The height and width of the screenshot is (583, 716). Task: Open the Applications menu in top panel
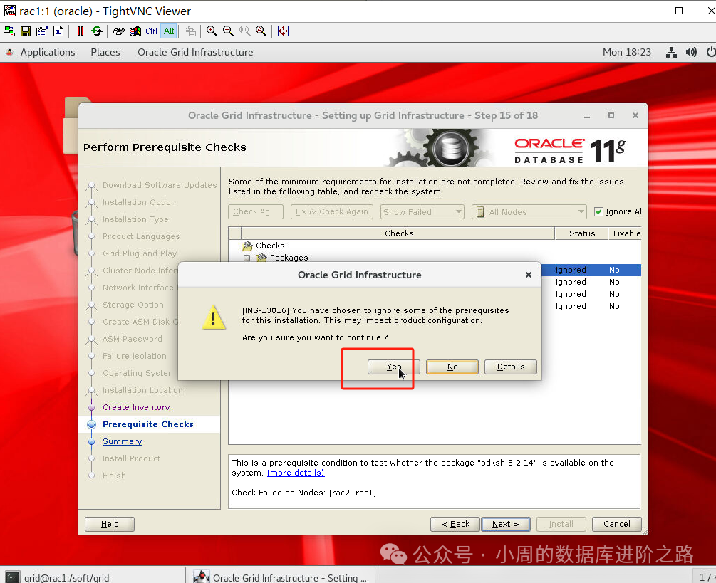pyautogui.click(x=48, y=53)
